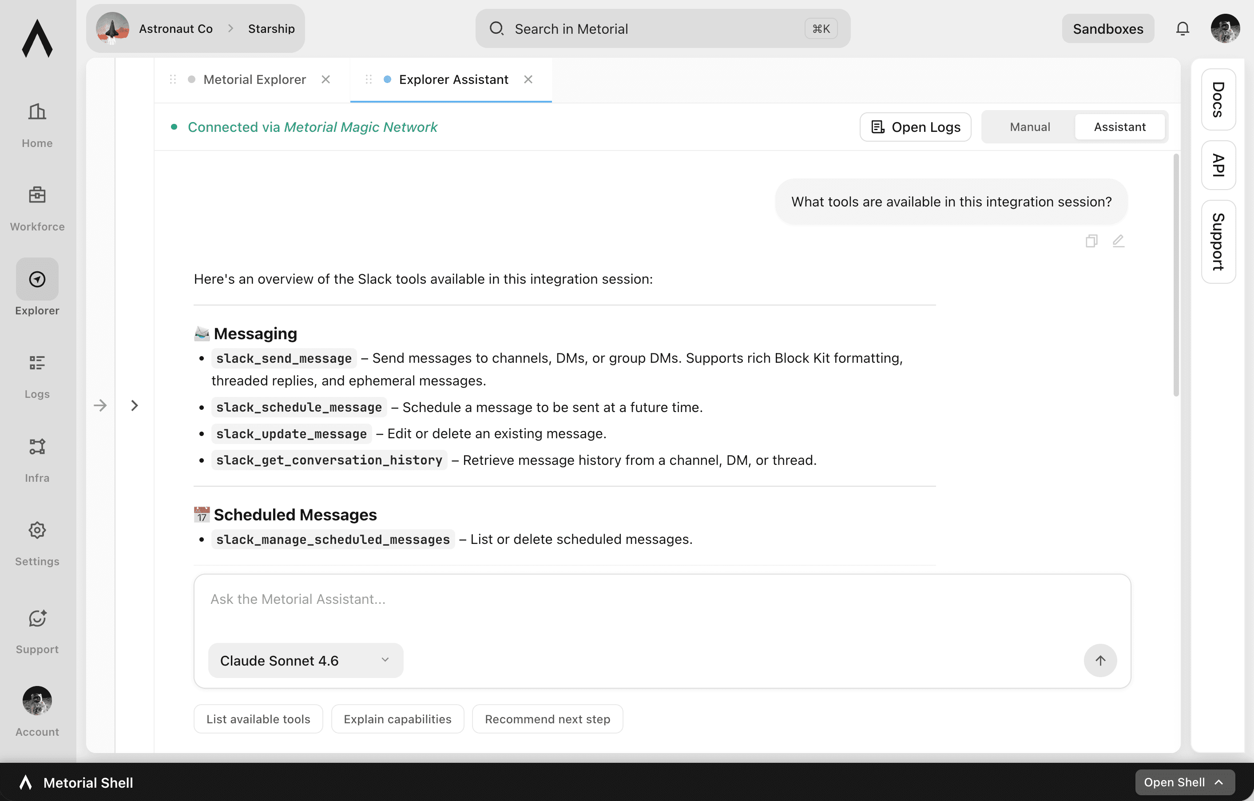The image size is (1254, 801).
Task: Click the user message about available tools
Action: click(x=952, y=202)
